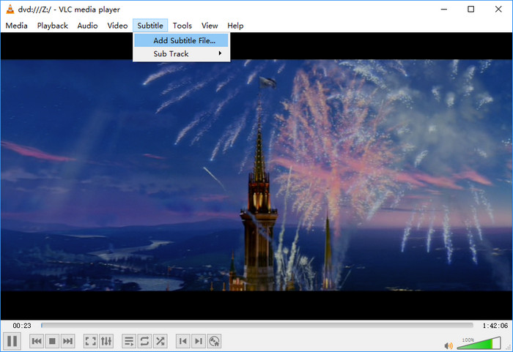
Task: Open the Audio menu
Action: (x=87, y=26)
